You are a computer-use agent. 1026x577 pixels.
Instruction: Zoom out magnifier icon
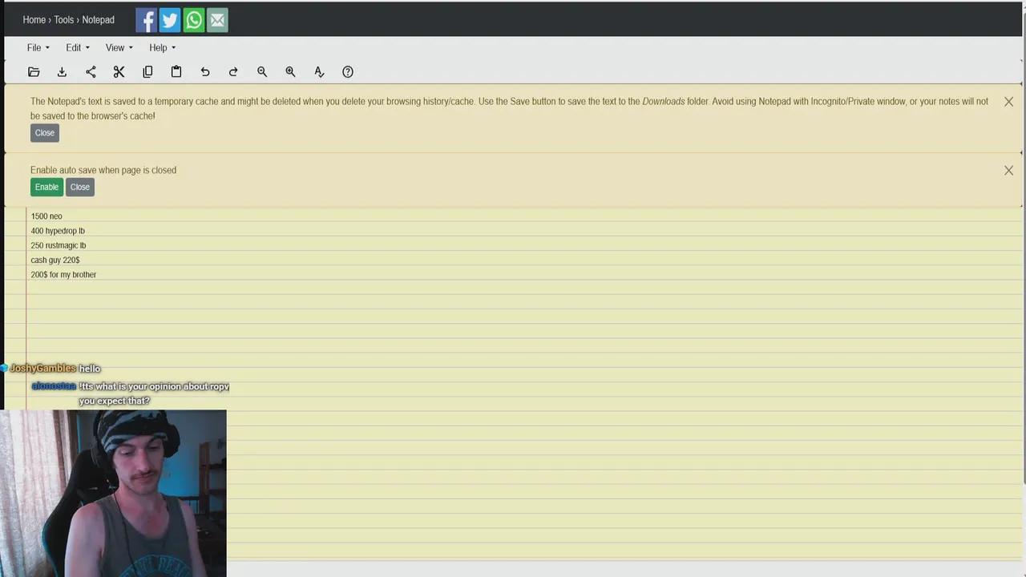tap(262, 72)
